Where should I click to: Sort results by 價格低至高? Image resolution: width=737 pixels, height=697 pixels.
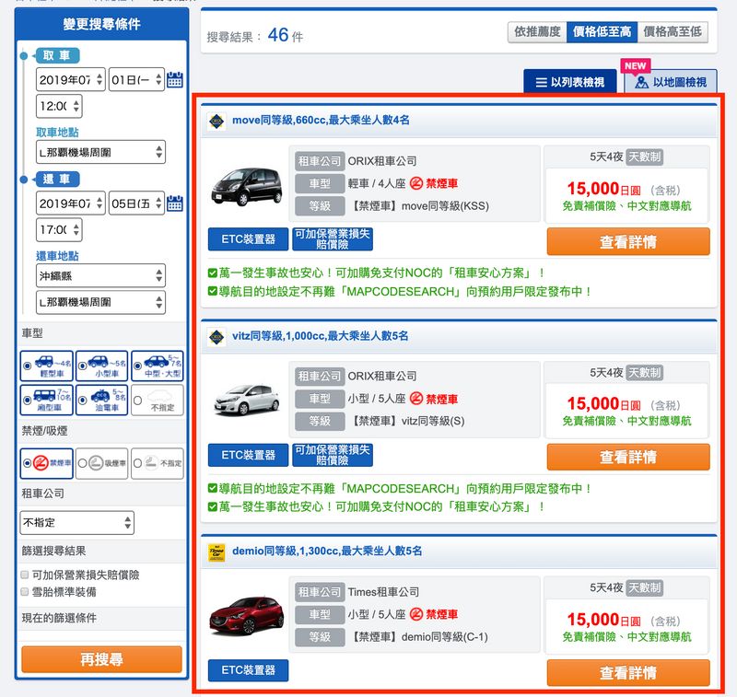(x=602, y=32)
